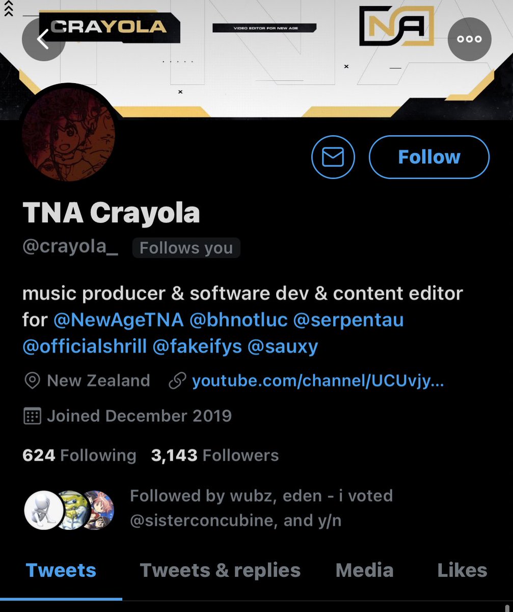Open the @NewAgeTNA mention link
The height and width of the screenshot is (612, 513).
(x=118, y=320)
